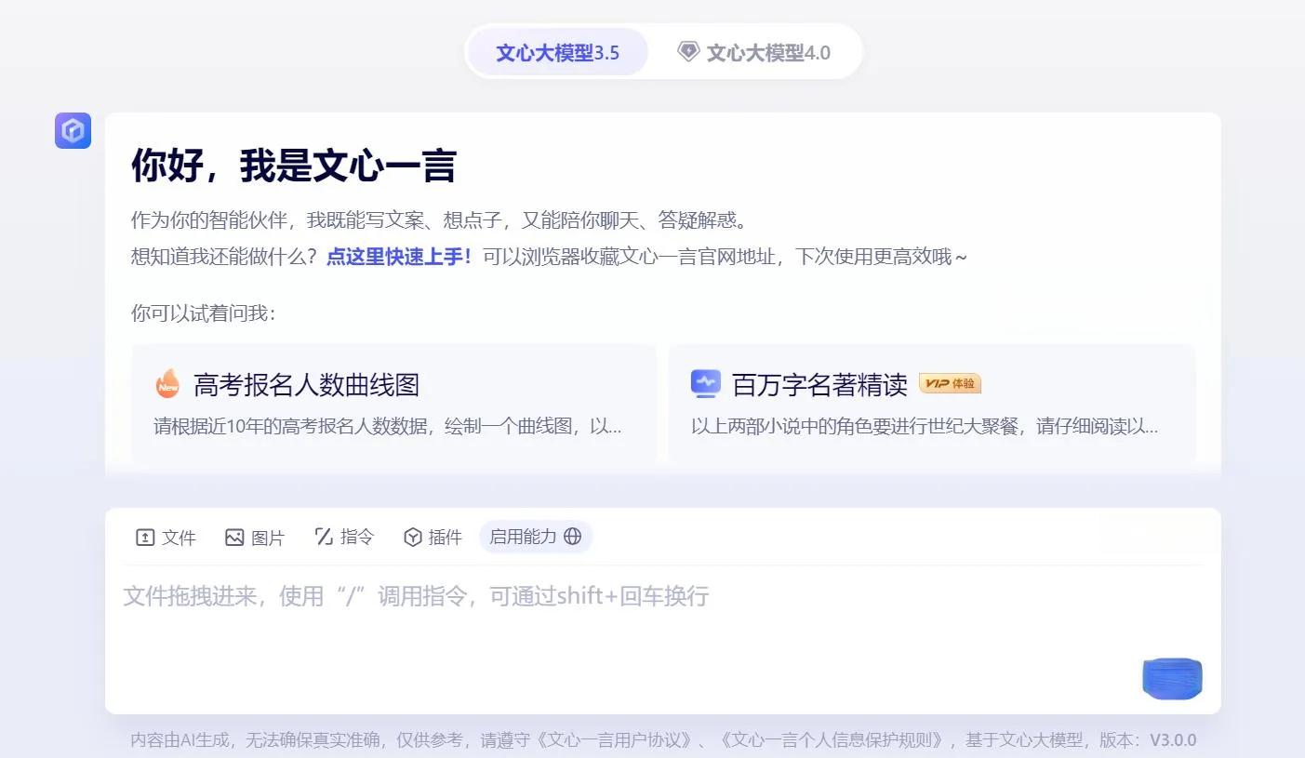The image size is (1305, 758).
Task: Open the 插件 plugins picker
Action: (x=433, y=537)
